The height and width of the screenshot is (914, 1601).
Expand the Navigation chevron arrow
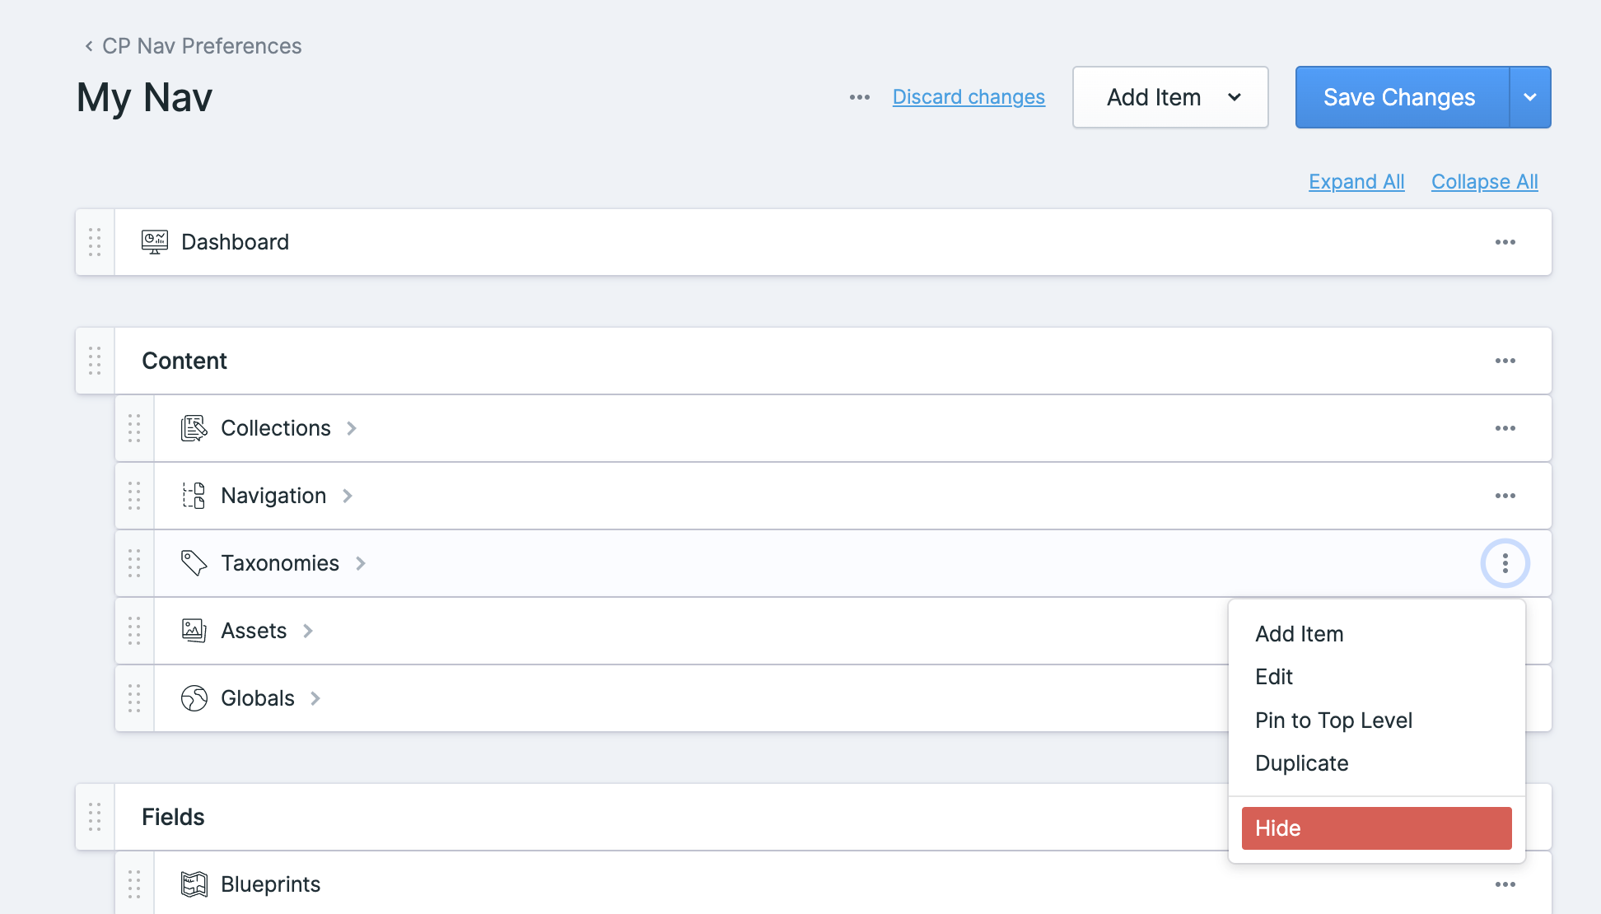click(348, 495)
